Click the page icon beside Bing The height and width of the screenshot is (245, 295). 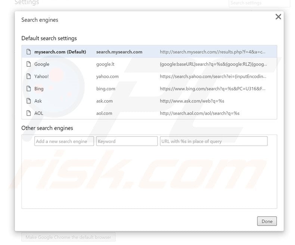29,88
